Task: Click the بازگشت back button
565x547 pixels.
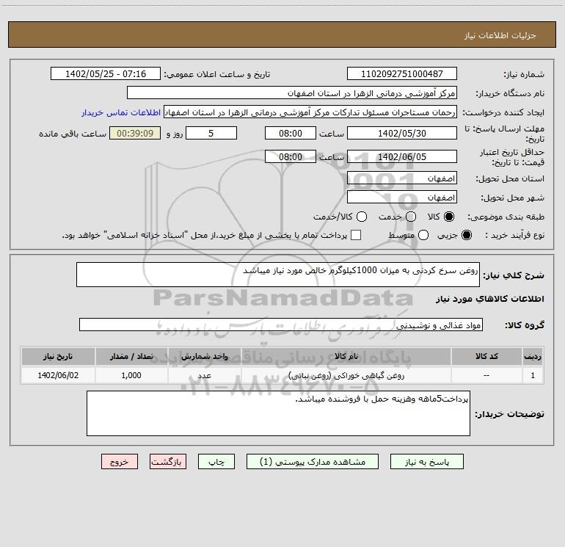Action: pos(168,462)
